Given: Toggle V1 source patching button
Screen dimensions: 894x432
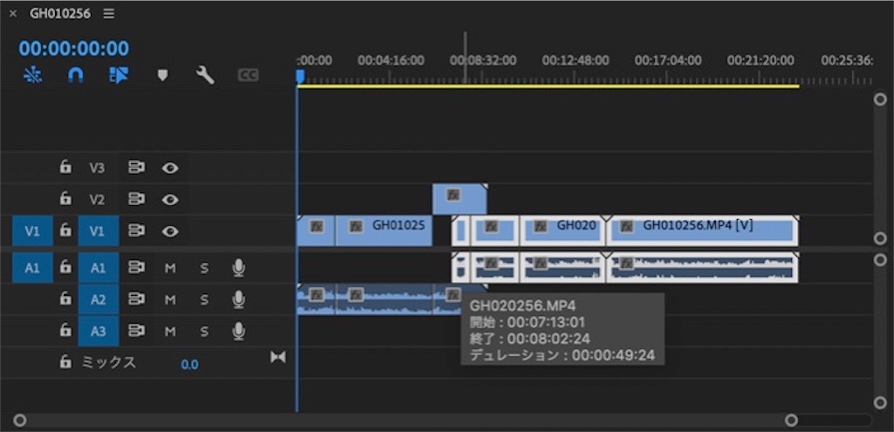Looking at the screenshot, I should [32, 230].
